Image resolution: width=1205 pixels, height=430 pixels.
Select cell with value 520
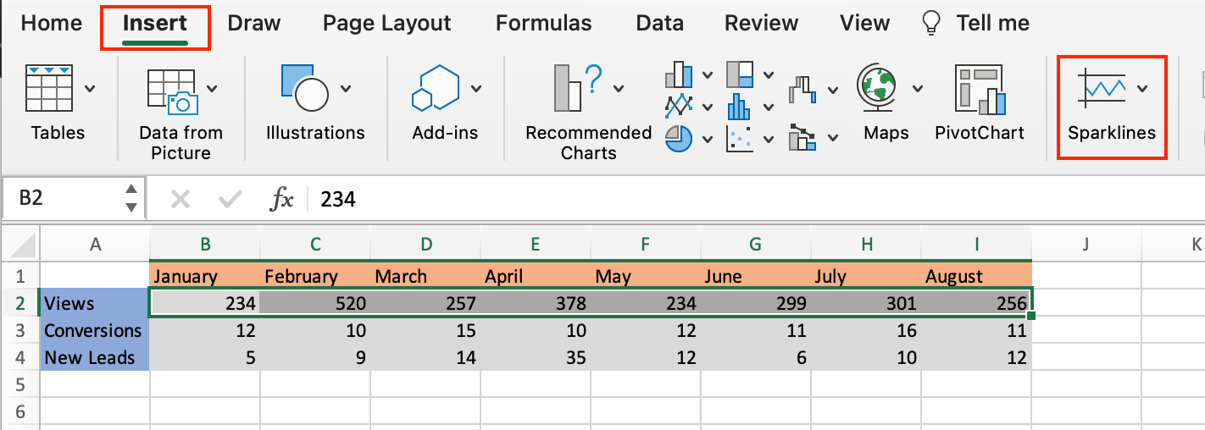click(315, 303)
